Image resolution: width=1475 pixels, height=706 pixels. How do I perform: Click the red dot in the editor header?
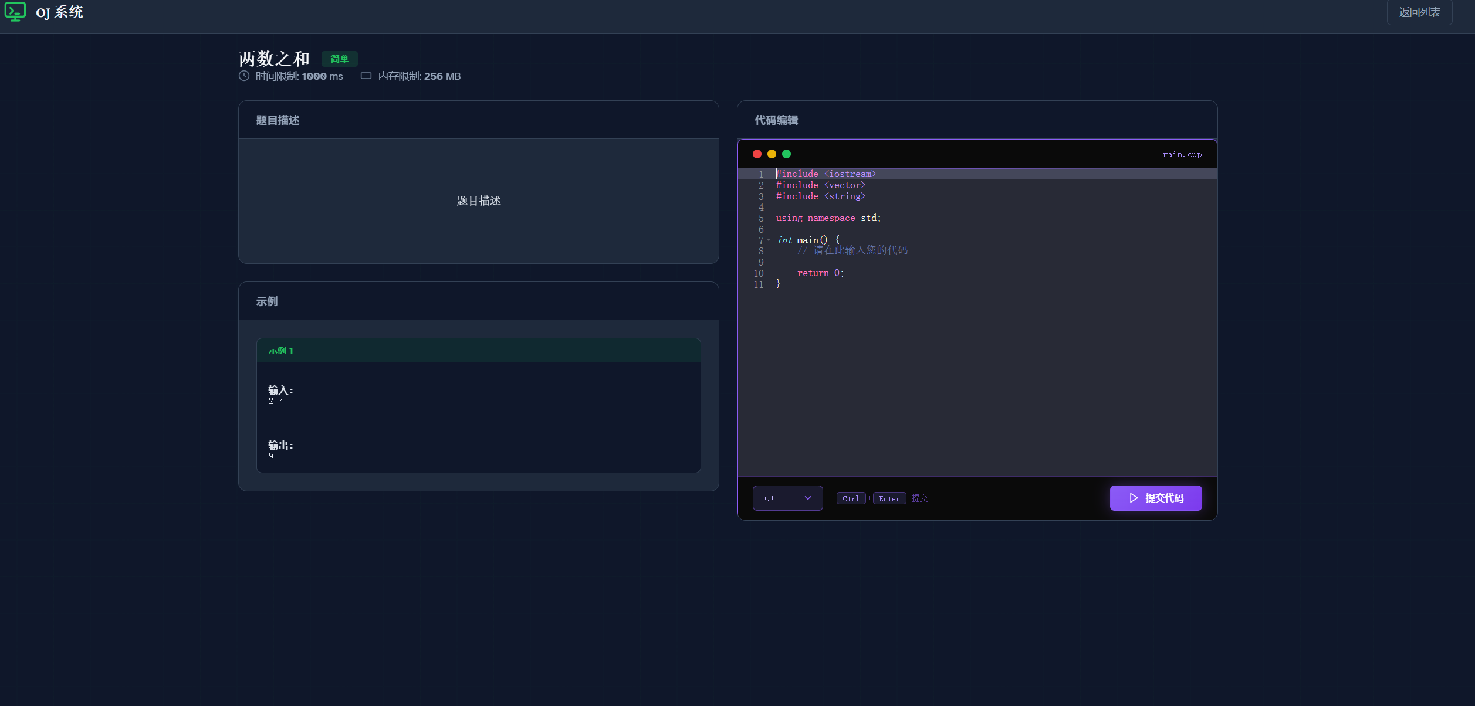point(757,154)
